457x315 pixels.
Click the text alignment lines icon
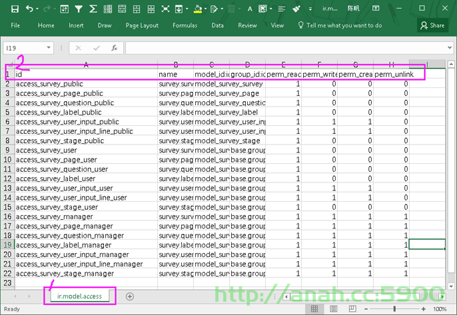282,9
